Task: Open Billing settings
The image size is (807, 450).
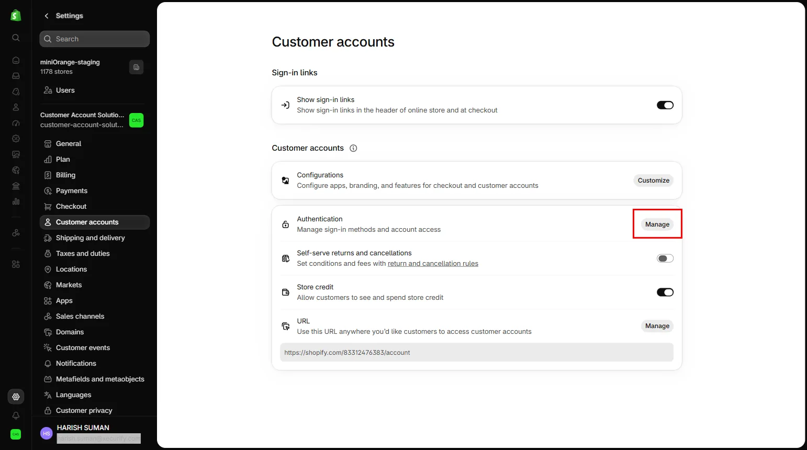Action: 95,175
